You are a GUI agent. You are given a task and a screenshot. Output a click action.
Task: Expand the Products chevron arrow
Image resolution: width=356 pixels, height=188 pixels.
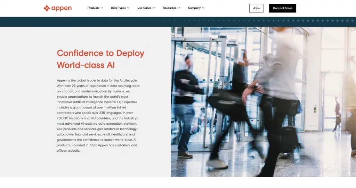tap(102, 8)
